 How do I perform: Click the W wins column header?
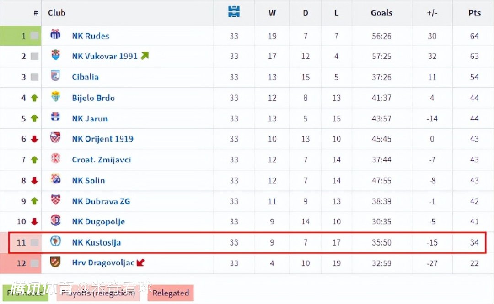click(x=272, y=13)
